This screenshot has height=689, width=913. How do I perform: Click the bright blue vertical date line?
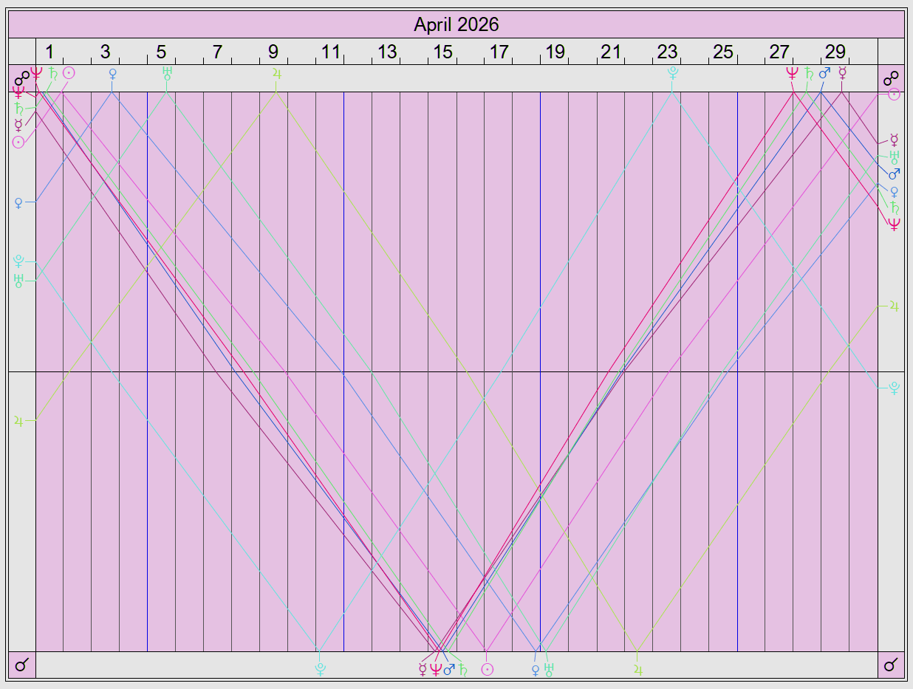click(x=737, y=369)
